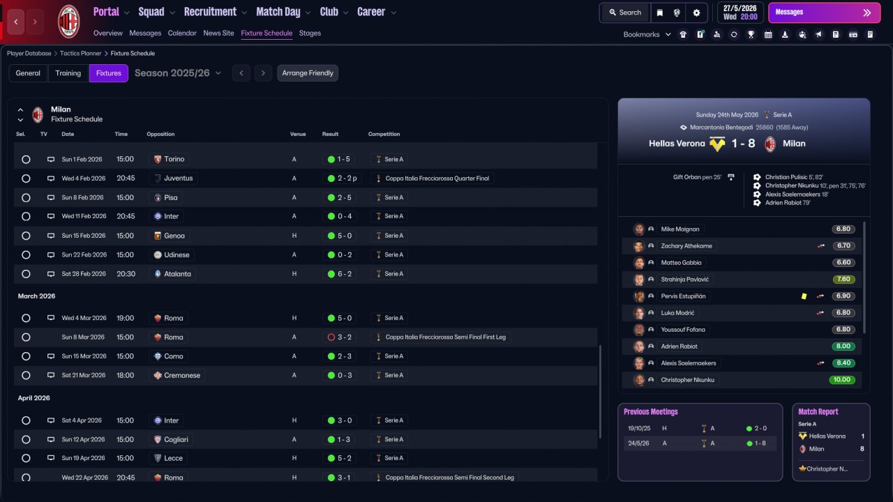This screenshot has width=893, height=502.
Task: Open the calendar grid bookmark icon
Action: point(768,34)
